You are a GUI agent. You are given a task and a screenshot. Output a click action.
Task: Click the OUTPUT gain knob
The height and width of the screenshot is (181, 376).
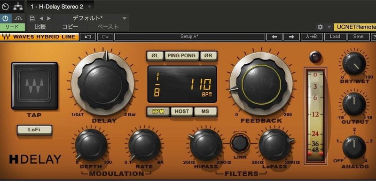354,104
